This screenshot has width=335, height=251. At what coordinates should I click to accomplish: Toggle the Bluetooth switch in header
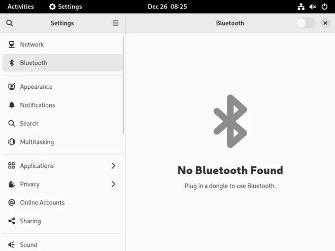coord(306,23)
